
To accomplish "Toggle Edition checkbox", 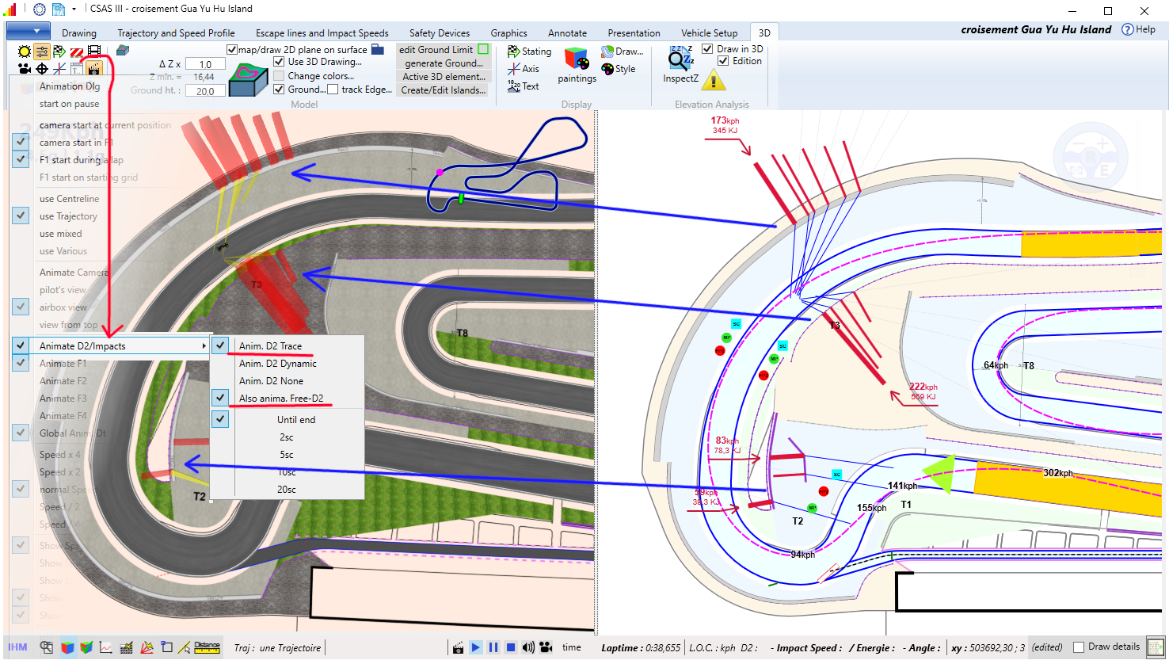I will (x=723, y=61).
